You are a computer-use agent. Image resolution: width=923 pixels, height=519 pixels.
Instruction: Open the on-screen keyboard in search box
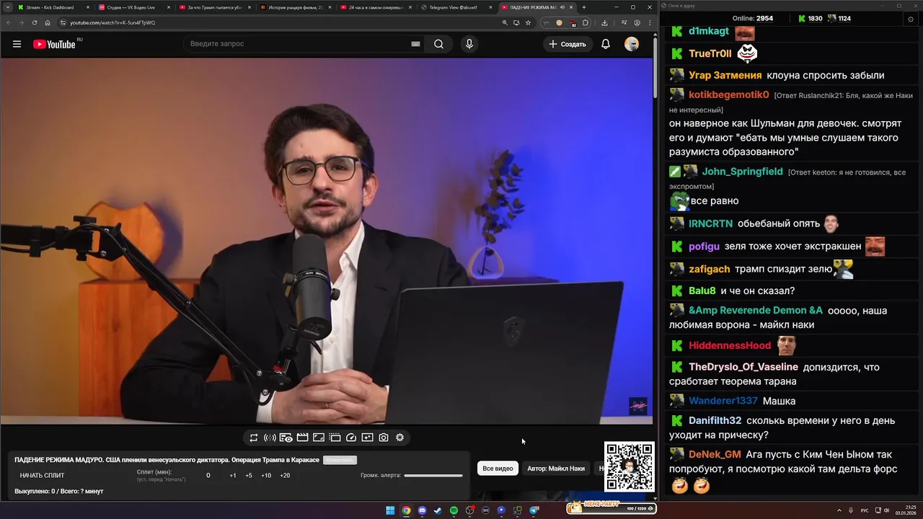(415, 44)
